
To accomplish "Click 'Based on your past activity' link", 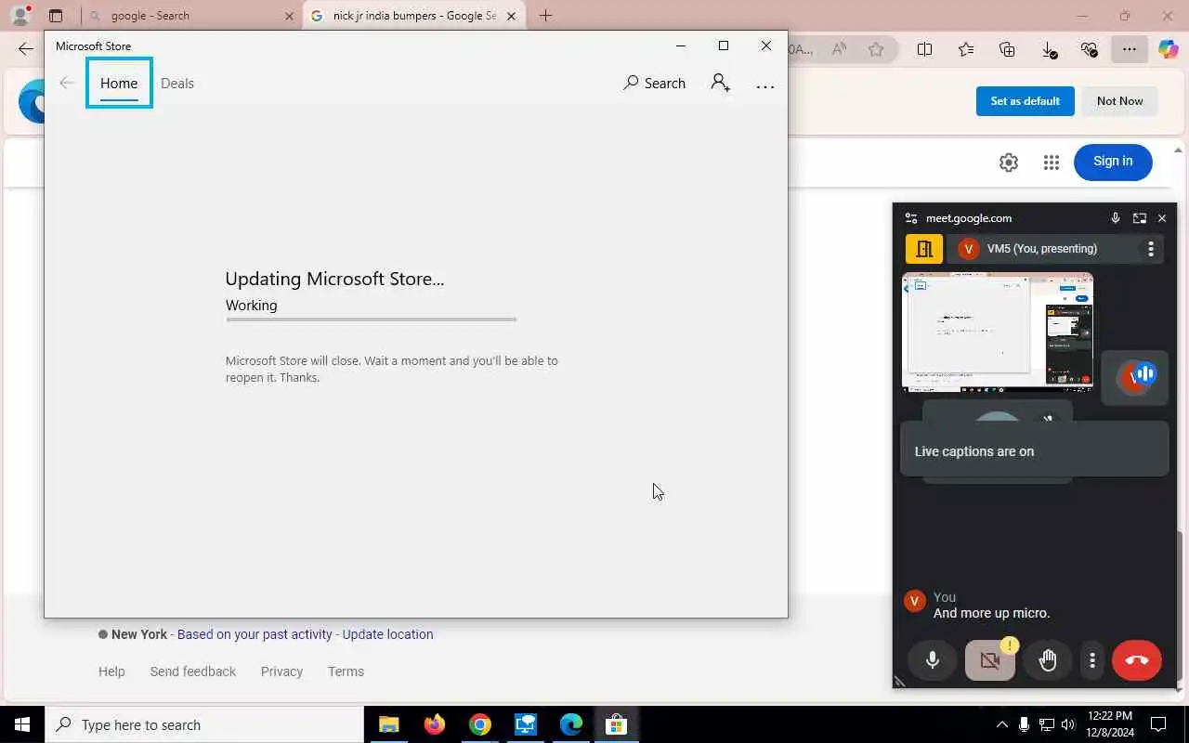I will coord(255,634).
